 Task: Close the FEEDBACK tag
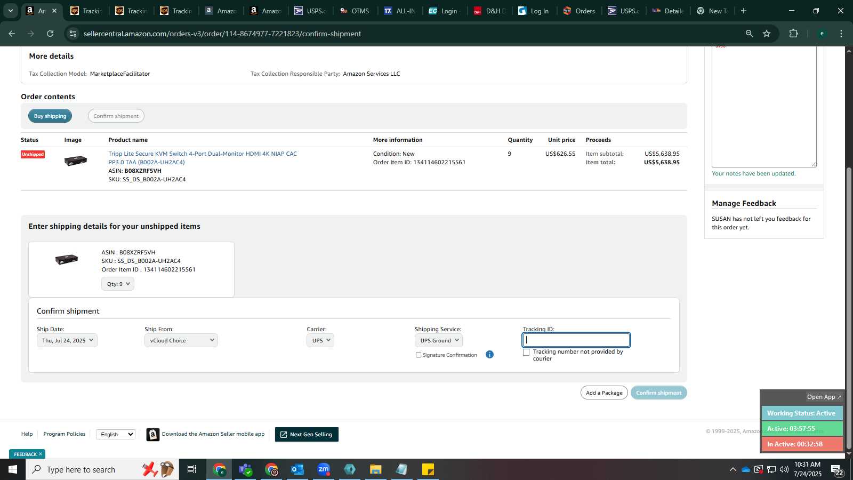[41, 454]
